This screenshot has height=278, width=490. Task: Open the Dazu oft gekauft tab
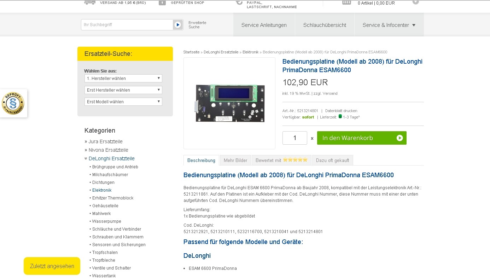pyautogui.click(x=332, y=161)
